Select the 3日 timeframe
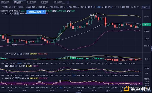This screenshot has width=152, height=93. pyautogui.click(x=124, y=7)
